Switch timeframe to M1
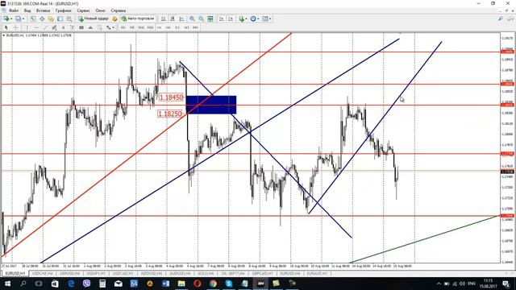Screen dimensions: 516x290 tap(123, 27)
